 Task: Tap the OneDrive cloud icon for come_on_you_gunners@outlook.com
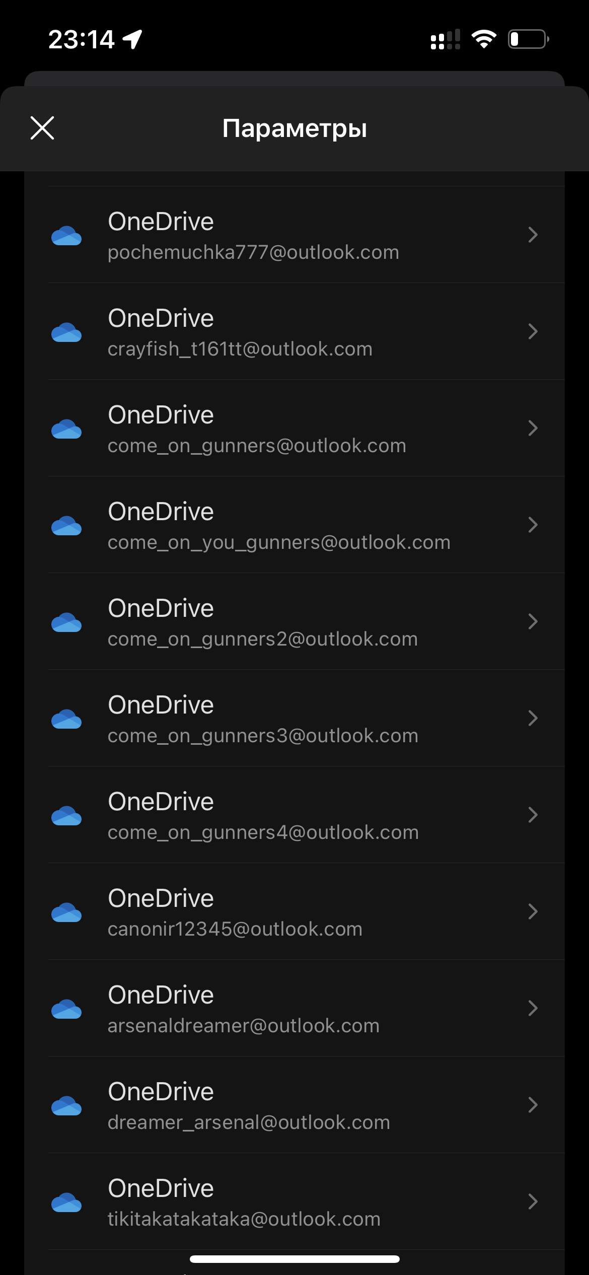(x=66, y=525)
